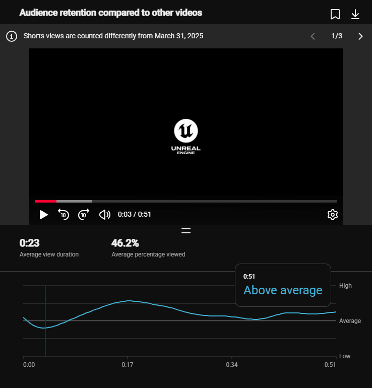Image resolution: width=372 pixels, height=388 pixels.
Task: Click the video progress seek bar
Action: click(x=186, y=201)
